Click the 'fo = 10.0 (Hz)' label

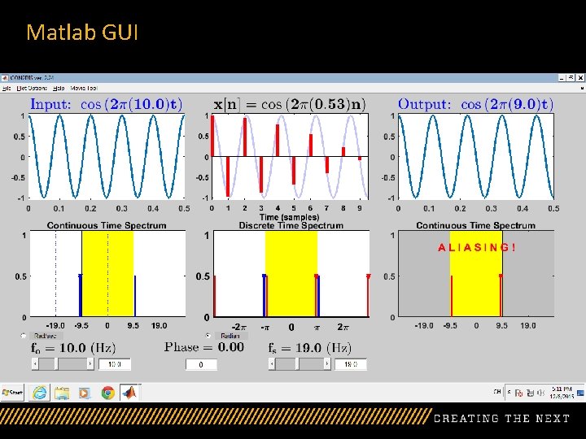(x=73, y=349)
